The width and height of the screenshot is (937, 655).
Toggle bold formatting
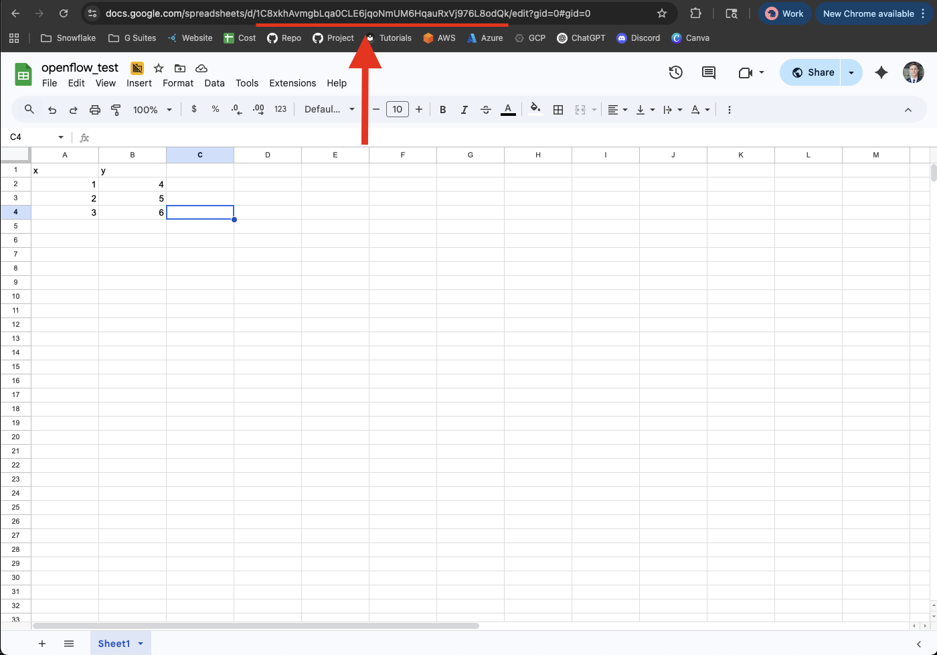pyautogui.click(x=442, y=110)
